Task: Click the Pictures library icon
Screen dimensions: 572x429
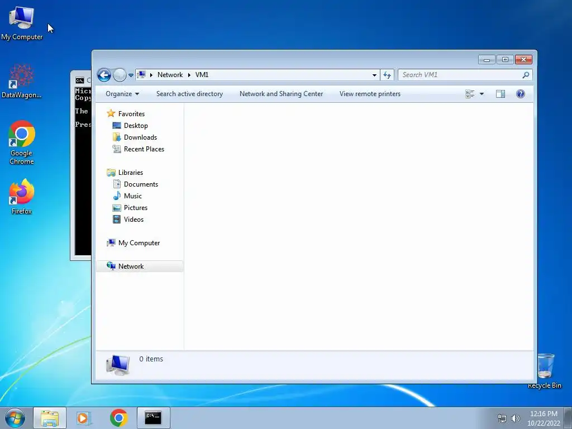Action: tap(117, 208)
